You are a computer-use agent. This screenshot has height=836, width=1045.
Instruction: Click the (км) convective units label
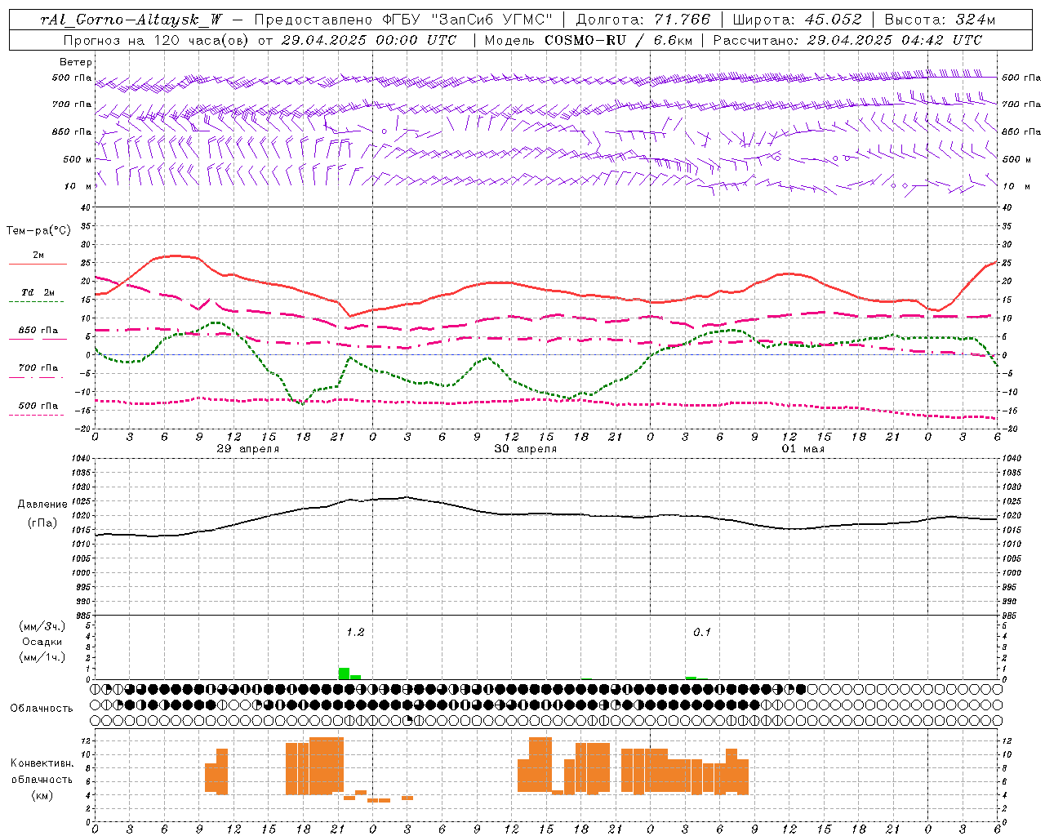coord(42,795)
